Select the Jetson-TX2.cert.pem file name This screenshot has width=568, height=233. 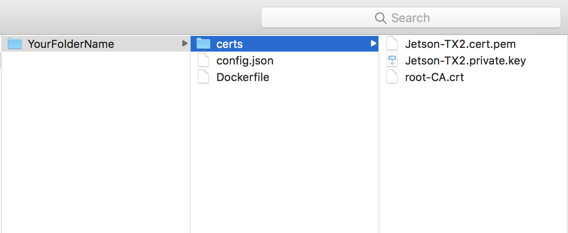[x=460, y=44]
